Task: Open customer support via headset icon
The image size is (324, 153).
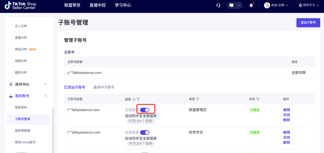Action: point(218,5)
